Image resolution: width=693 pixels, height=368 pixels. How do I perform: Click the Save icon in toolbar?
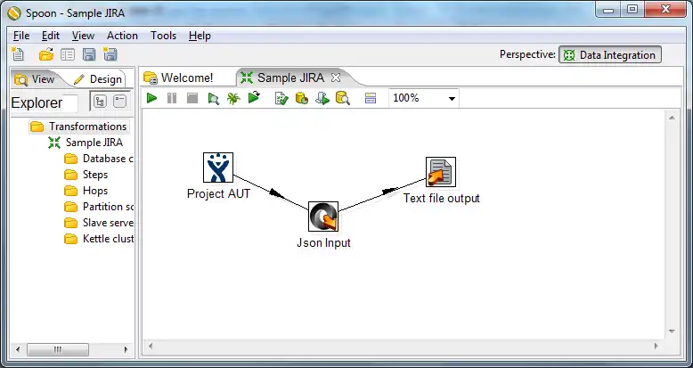(x=89, y=54)
